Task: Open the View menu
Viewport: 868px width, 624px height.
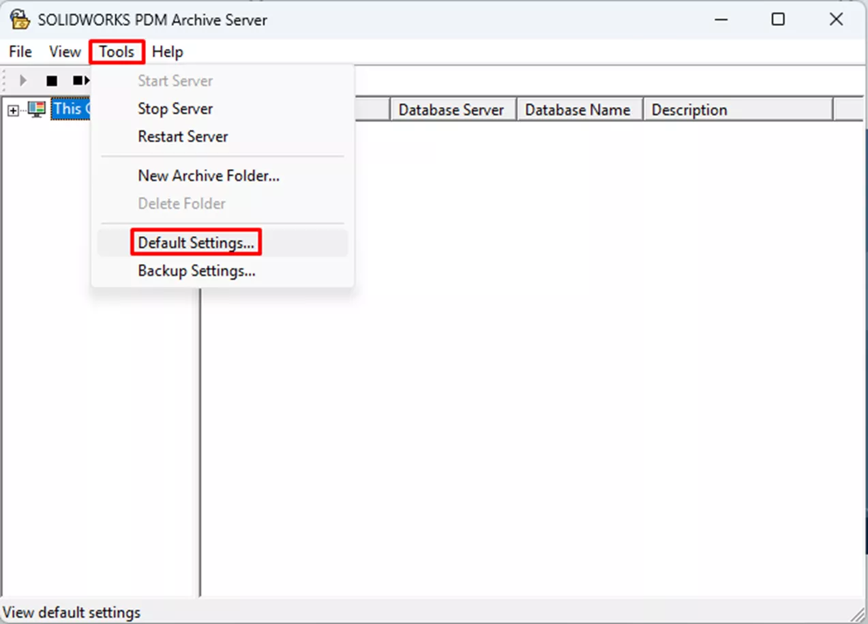Action: 65,52
